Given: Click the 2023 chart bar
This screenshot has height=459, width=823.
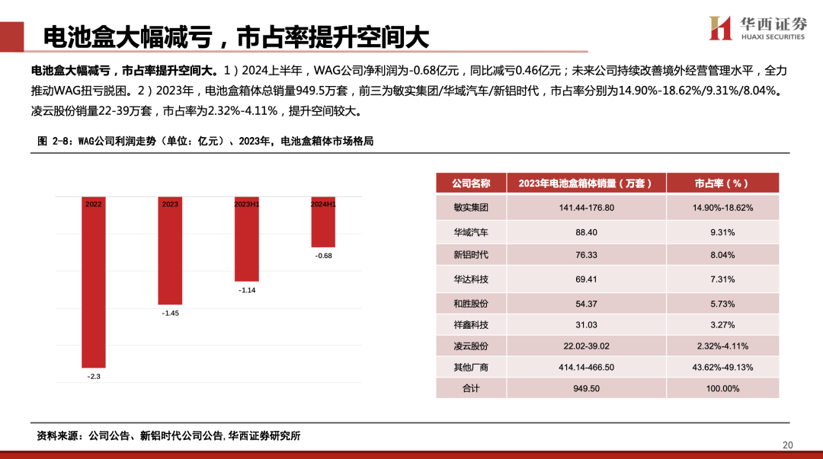Looking at the screenshot, I should tap(168, 251).
